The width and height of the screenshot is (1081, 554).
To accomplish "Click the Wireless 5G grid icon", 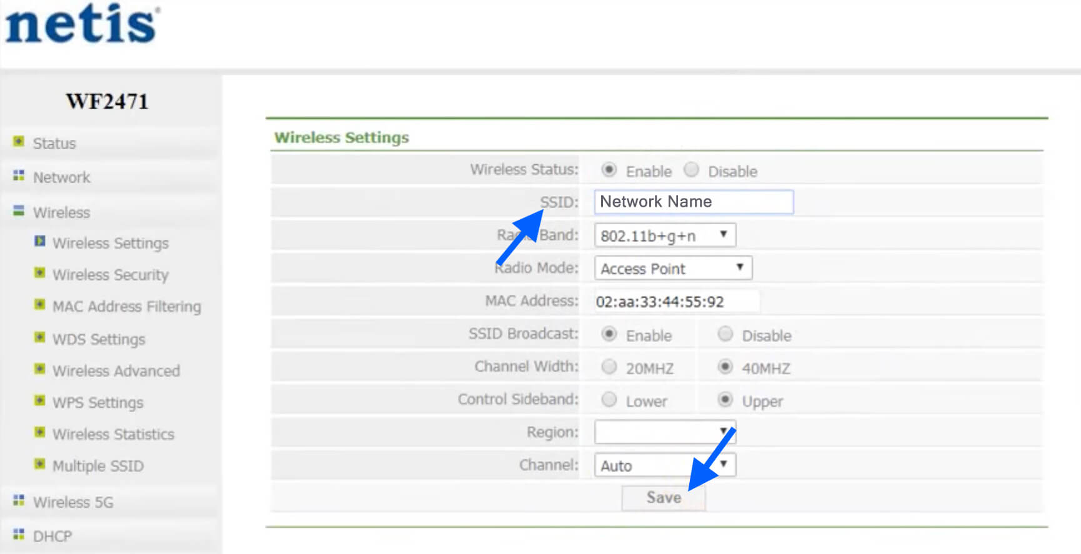I will coord(19,501).
